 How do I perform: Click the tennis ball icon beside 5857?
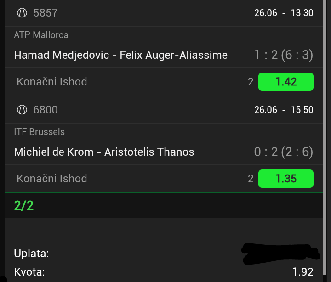22,13
